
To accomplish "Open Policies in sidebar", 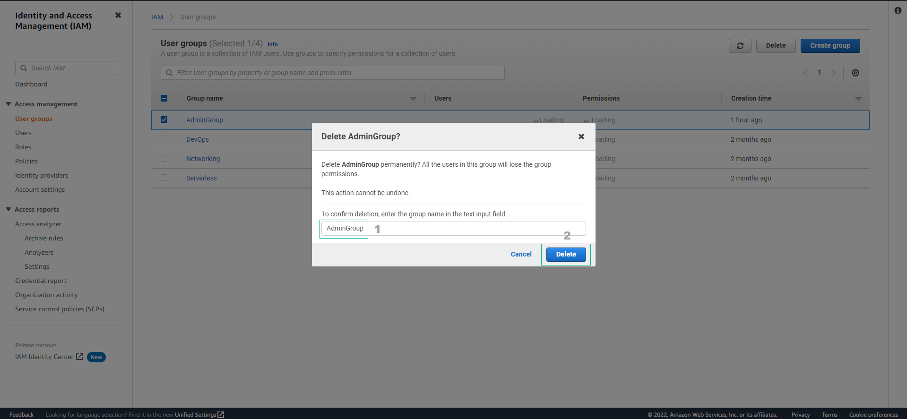I will (x=26, y=161).
